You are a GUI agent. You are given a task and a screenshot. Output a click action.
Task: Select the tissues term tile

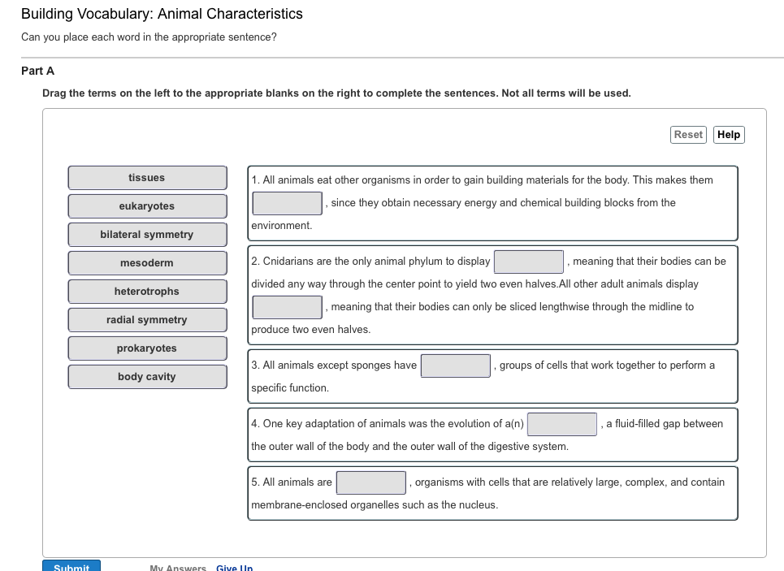[x=147, y=177]
